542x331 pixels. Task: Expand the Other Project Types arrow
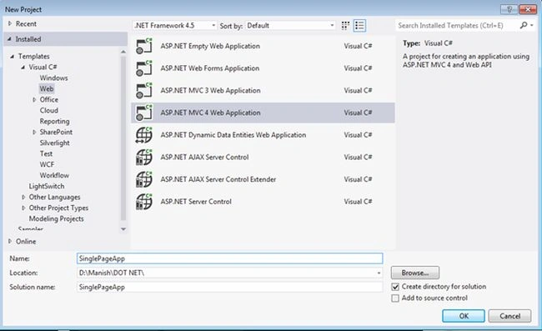[23, 208]
